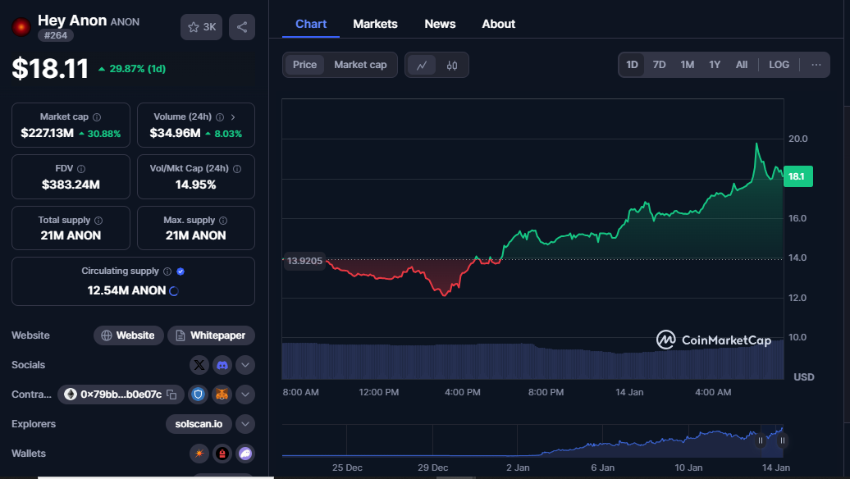This screenshot has width=850, height=479.
Task: Open the Solflare wallet icon
Action: coord(199,454)
